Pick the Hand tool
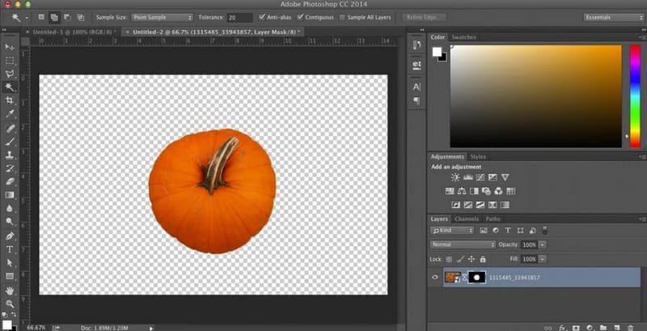 pos(10,290)
